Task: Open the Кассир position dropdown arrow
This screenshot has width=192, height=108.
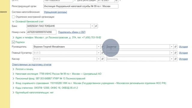Action: [x=172, y=59]
